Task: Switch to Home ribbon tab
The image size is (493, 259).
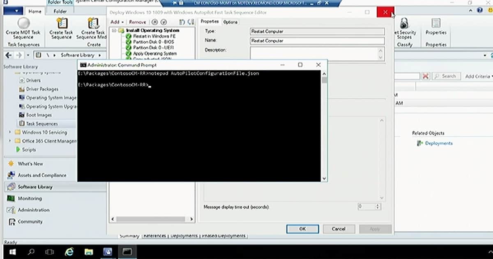Action: coord(35,12)
